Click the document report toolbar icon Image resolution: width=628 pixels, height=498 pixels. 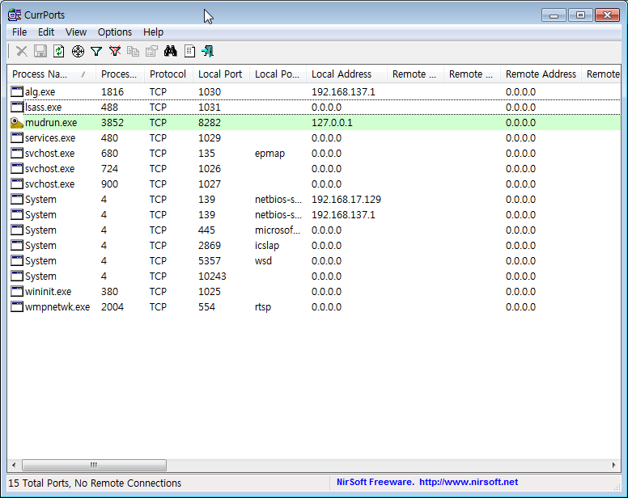(x=189, y=51)
